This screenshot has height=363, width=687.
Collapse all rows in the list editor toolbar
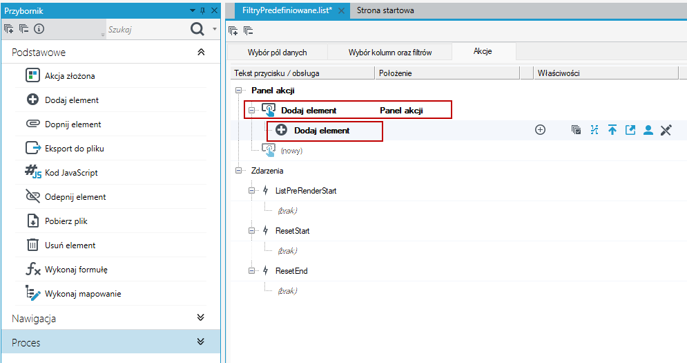[249, 30]
